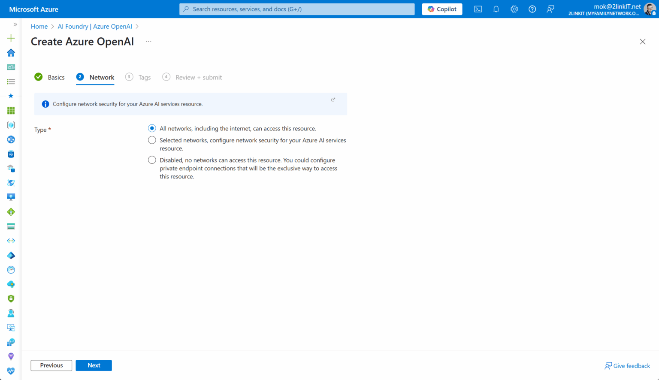Enable the Disabled networks option

pos(152,160)
